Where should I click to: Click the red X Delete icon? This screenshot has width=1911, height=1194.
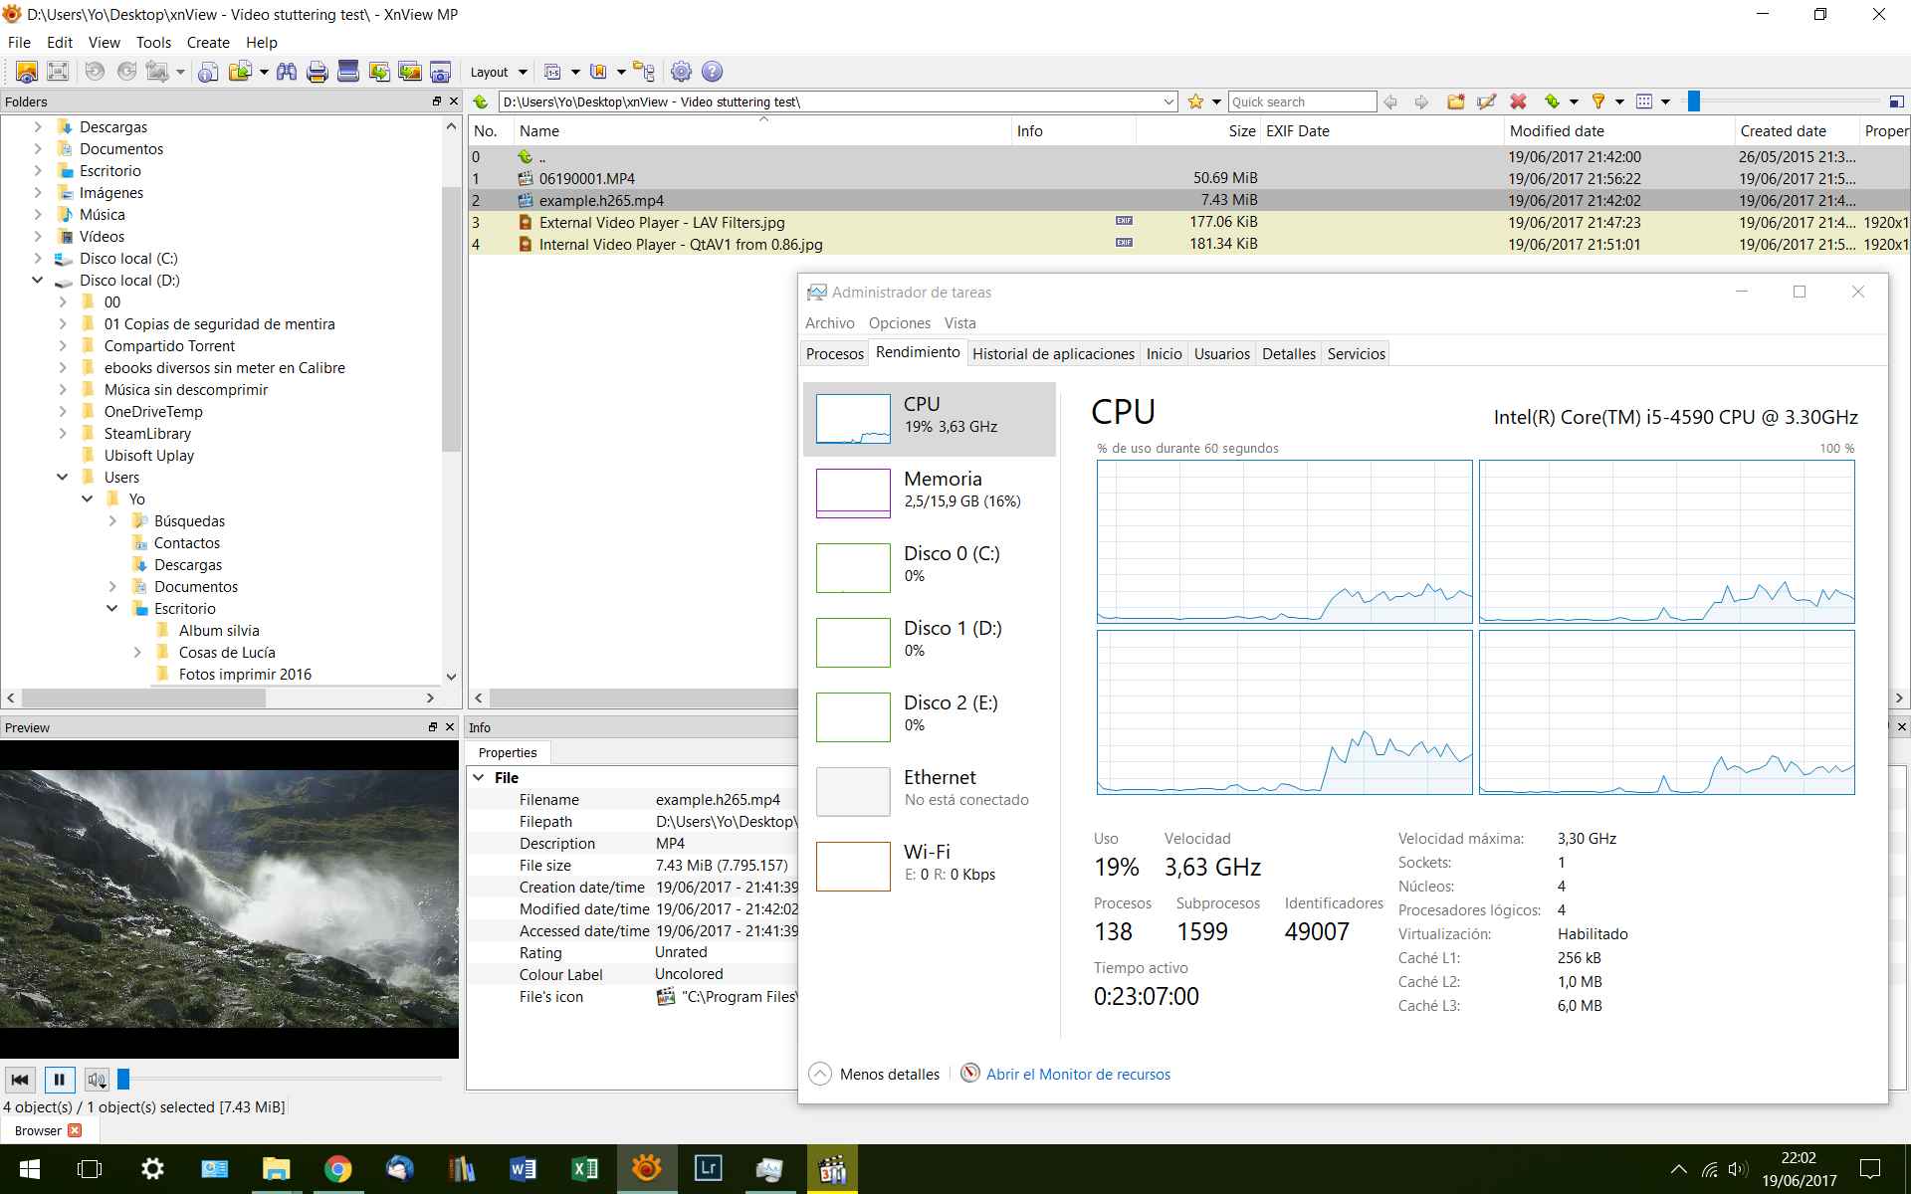(x=1518, y=101)
